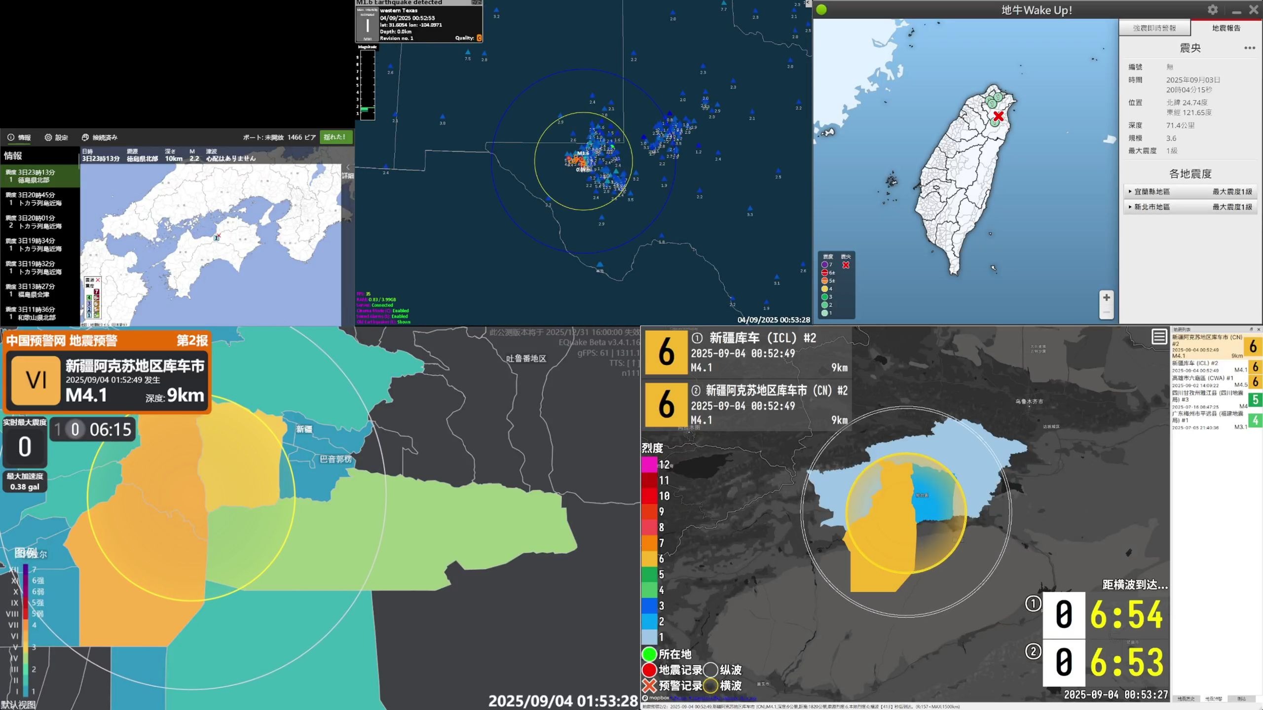Screen dimensions: 1263x710
Task: Open the ① 新疆库车 (ICL) #2 alert card
Action: pos(747,353)
